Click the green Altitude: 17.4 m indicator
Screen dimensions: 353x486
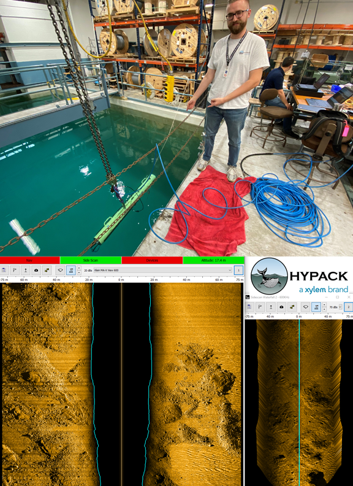click(213, 260)
